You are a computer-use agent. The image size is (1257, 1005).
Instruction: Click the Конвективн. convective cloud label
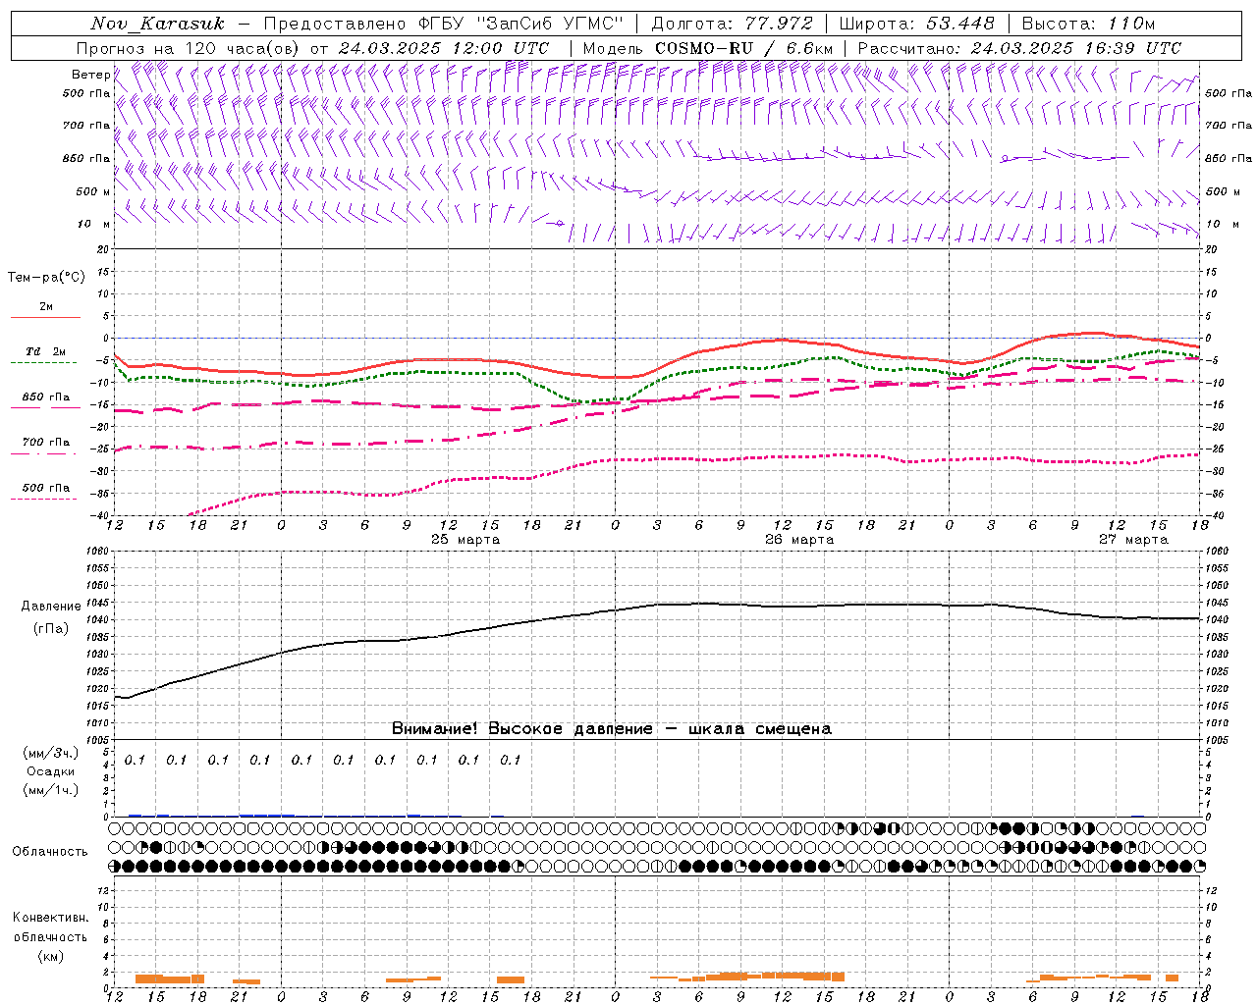tap(50, 918)
